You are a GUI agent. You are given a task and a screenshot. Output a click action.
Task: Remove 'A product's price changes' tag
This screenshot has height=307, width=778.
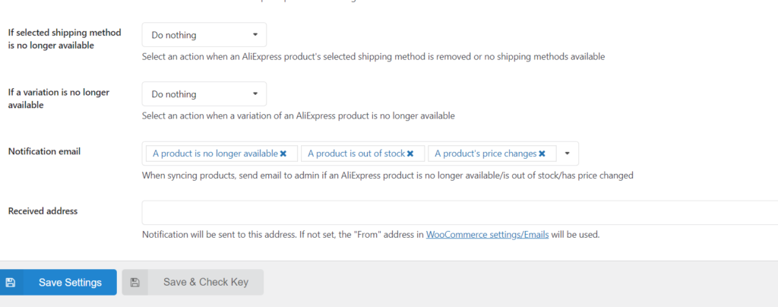click(x=542, y=153)
